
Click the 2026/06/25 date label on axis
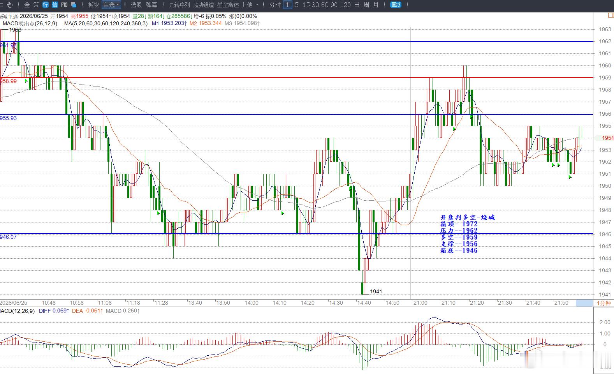point(14,303)
